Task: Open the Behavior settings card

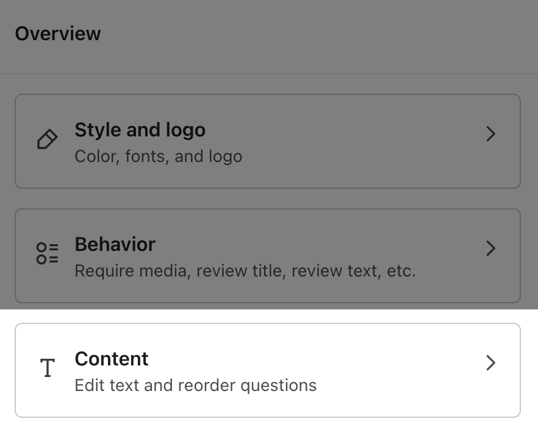Action: [x=268, y=255]
